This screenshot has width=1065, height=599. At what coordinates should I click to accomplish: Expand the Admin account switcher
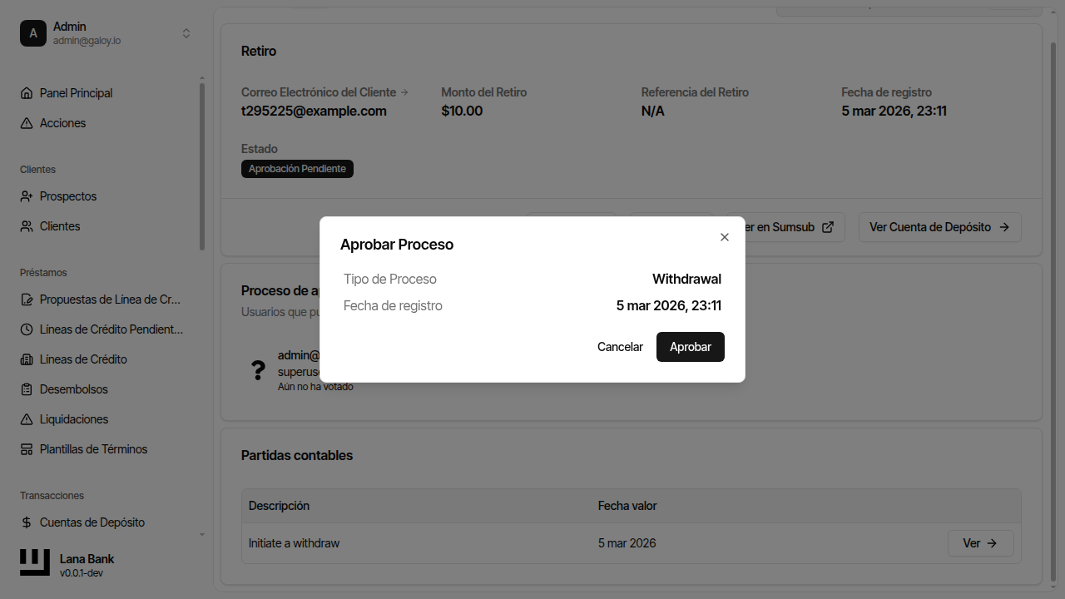pos(186,33)
